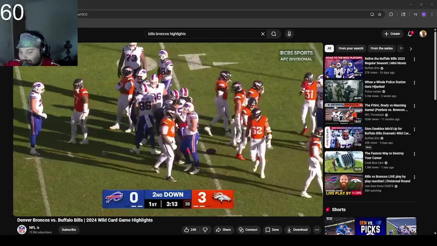The height and width of the screenshot is (246, 437).
Task: Clear the search box with the X icon
Action: [x=263, y=34]
